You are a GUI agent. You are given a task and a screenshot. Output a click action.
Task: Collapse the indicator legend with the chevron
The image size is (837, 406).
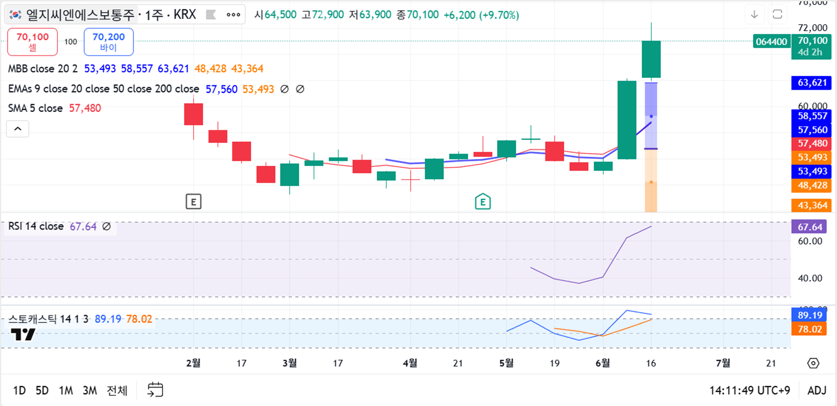[x=17, y=129]
